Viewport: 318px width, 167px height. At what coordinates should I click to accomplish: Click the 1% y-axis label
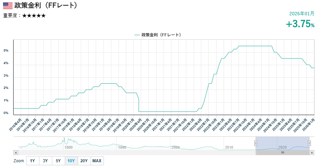6,100
